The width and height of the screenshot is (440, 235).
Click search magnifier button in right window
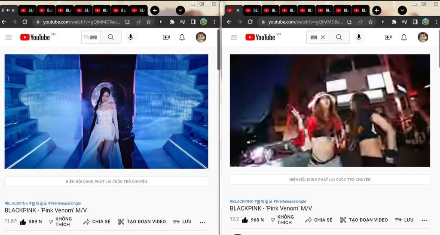point(339,37)
